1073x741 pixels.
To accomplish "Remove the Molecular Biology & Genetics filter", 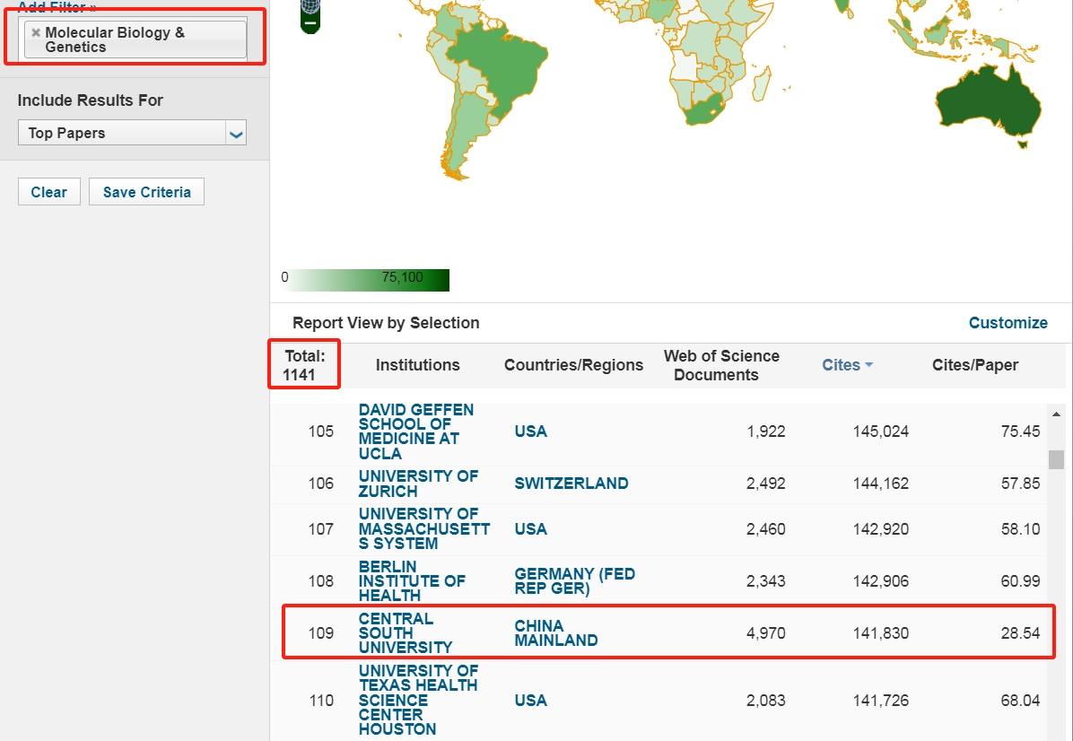I will 36,33.
